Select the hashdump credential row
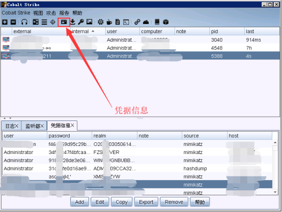 click(137, 168)
